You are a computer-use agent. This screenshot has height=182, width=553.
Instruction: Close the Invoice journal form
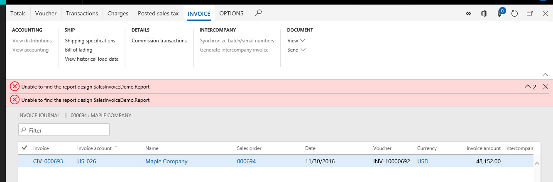(x=546, y=14)
